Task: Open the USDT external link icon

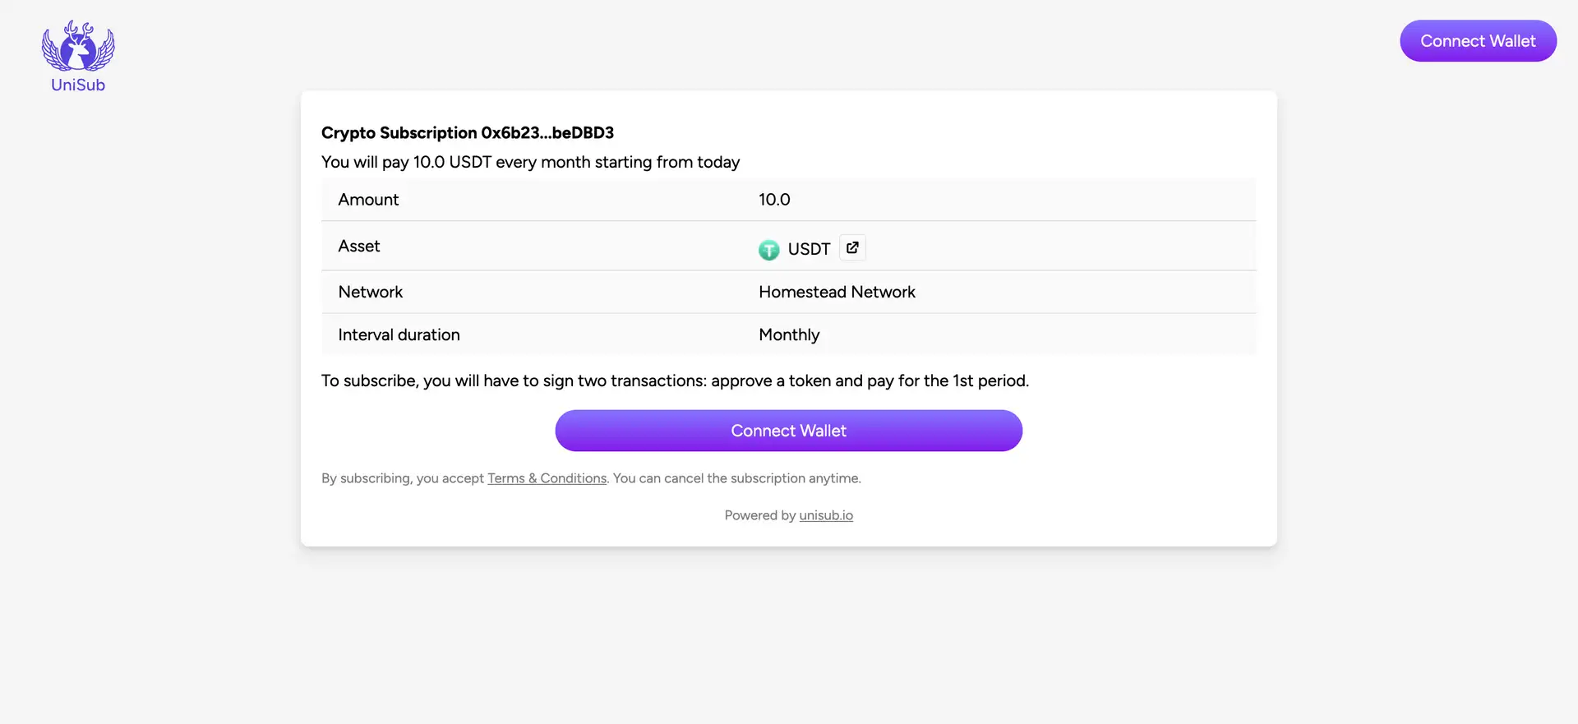Action: [852, 248]
